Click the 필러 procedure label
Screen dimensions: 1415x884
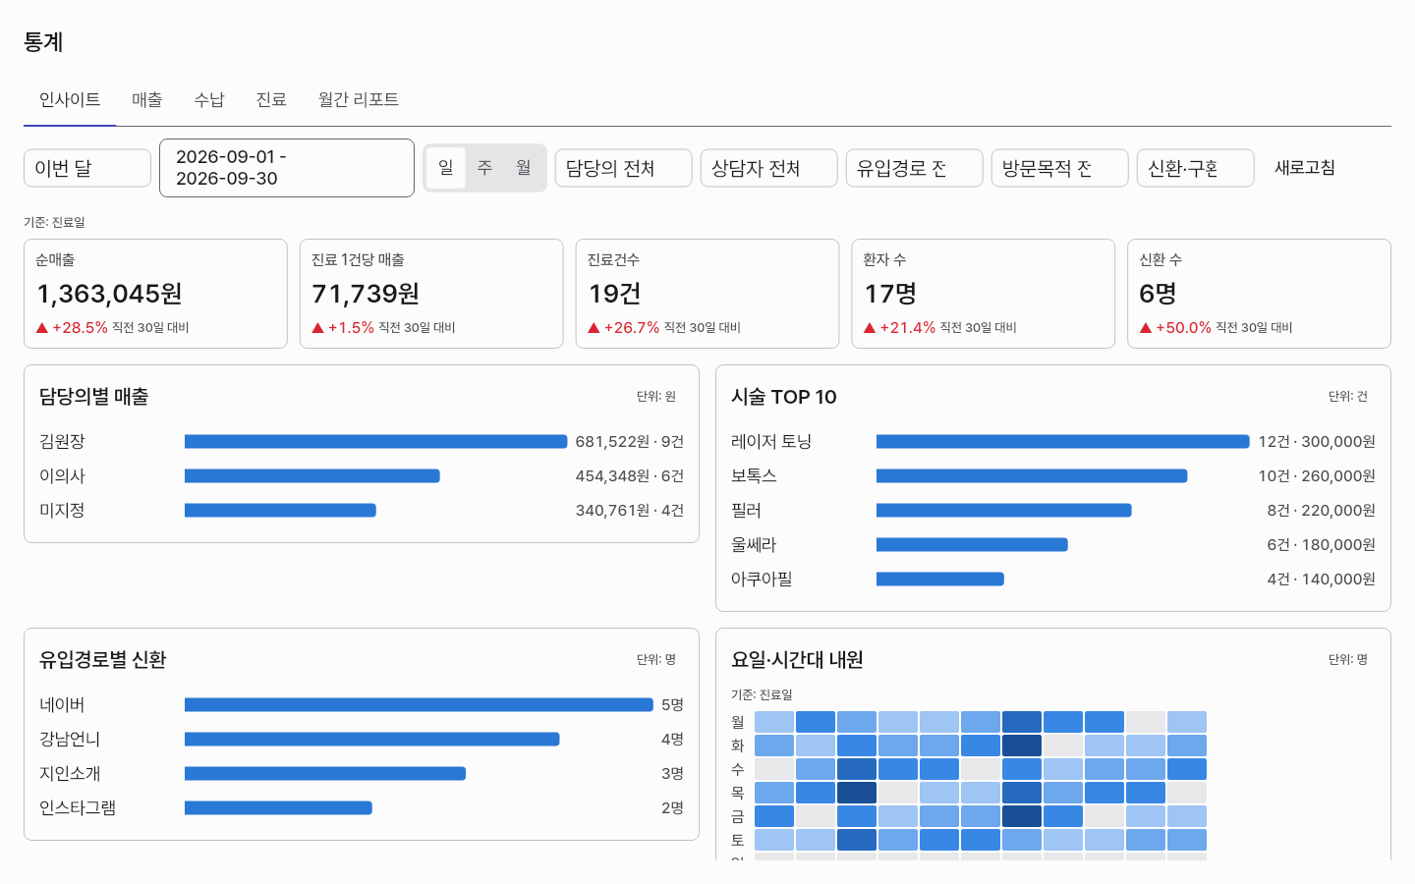click(x=746, y=511)
